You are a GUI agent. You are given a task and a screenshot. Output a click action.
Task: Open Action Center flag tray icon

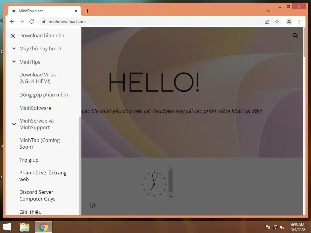tap(268, 227)
